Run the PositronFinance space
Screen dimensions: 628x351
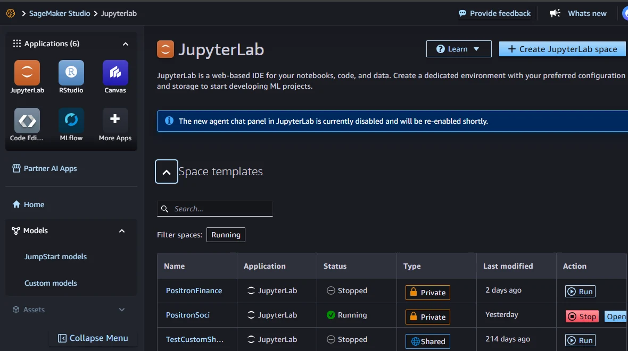pyautogui.click(x=580, y=292)
